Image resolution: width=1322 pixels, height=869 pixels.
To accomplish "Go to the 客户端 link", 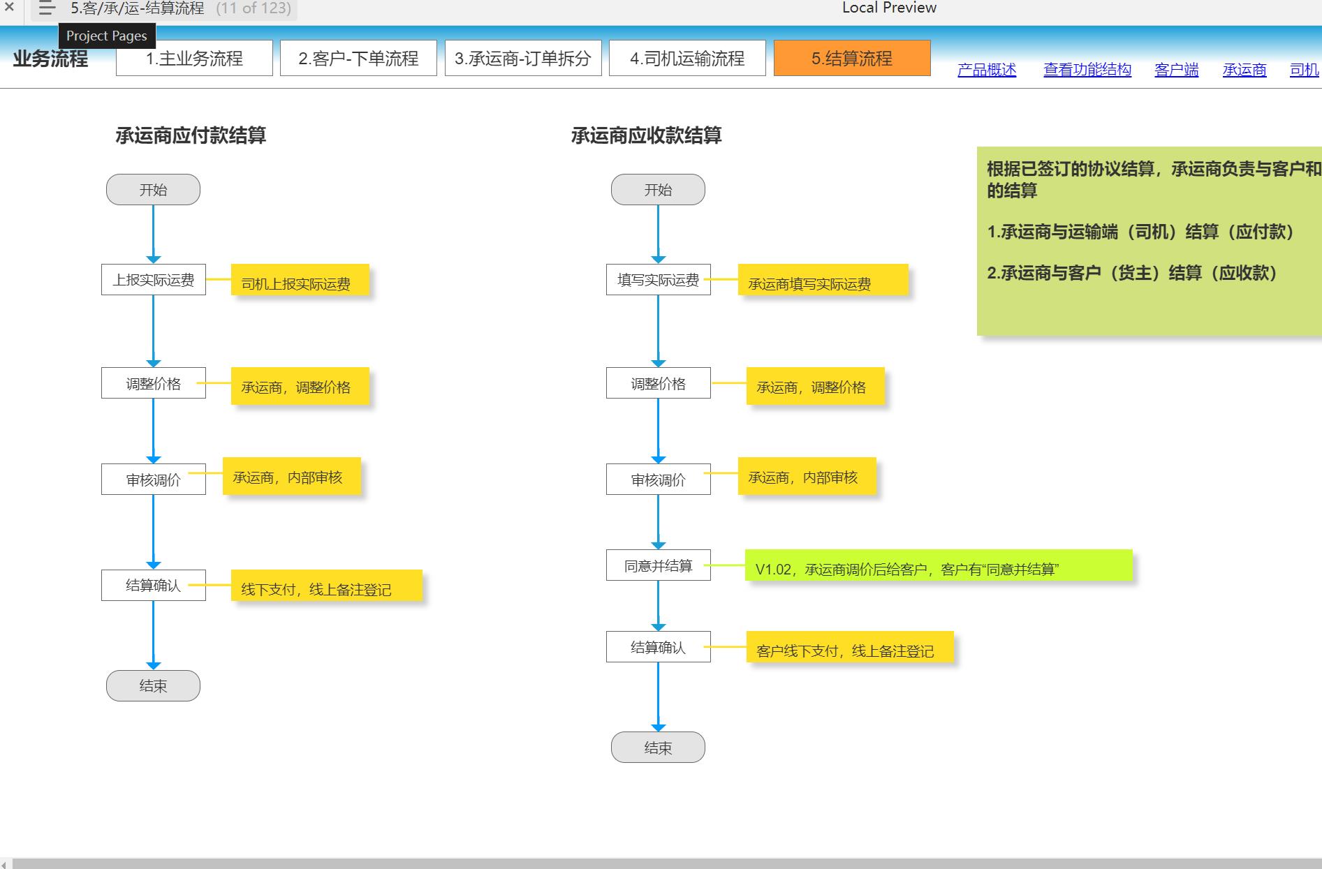I will (x=1177, y=70).
